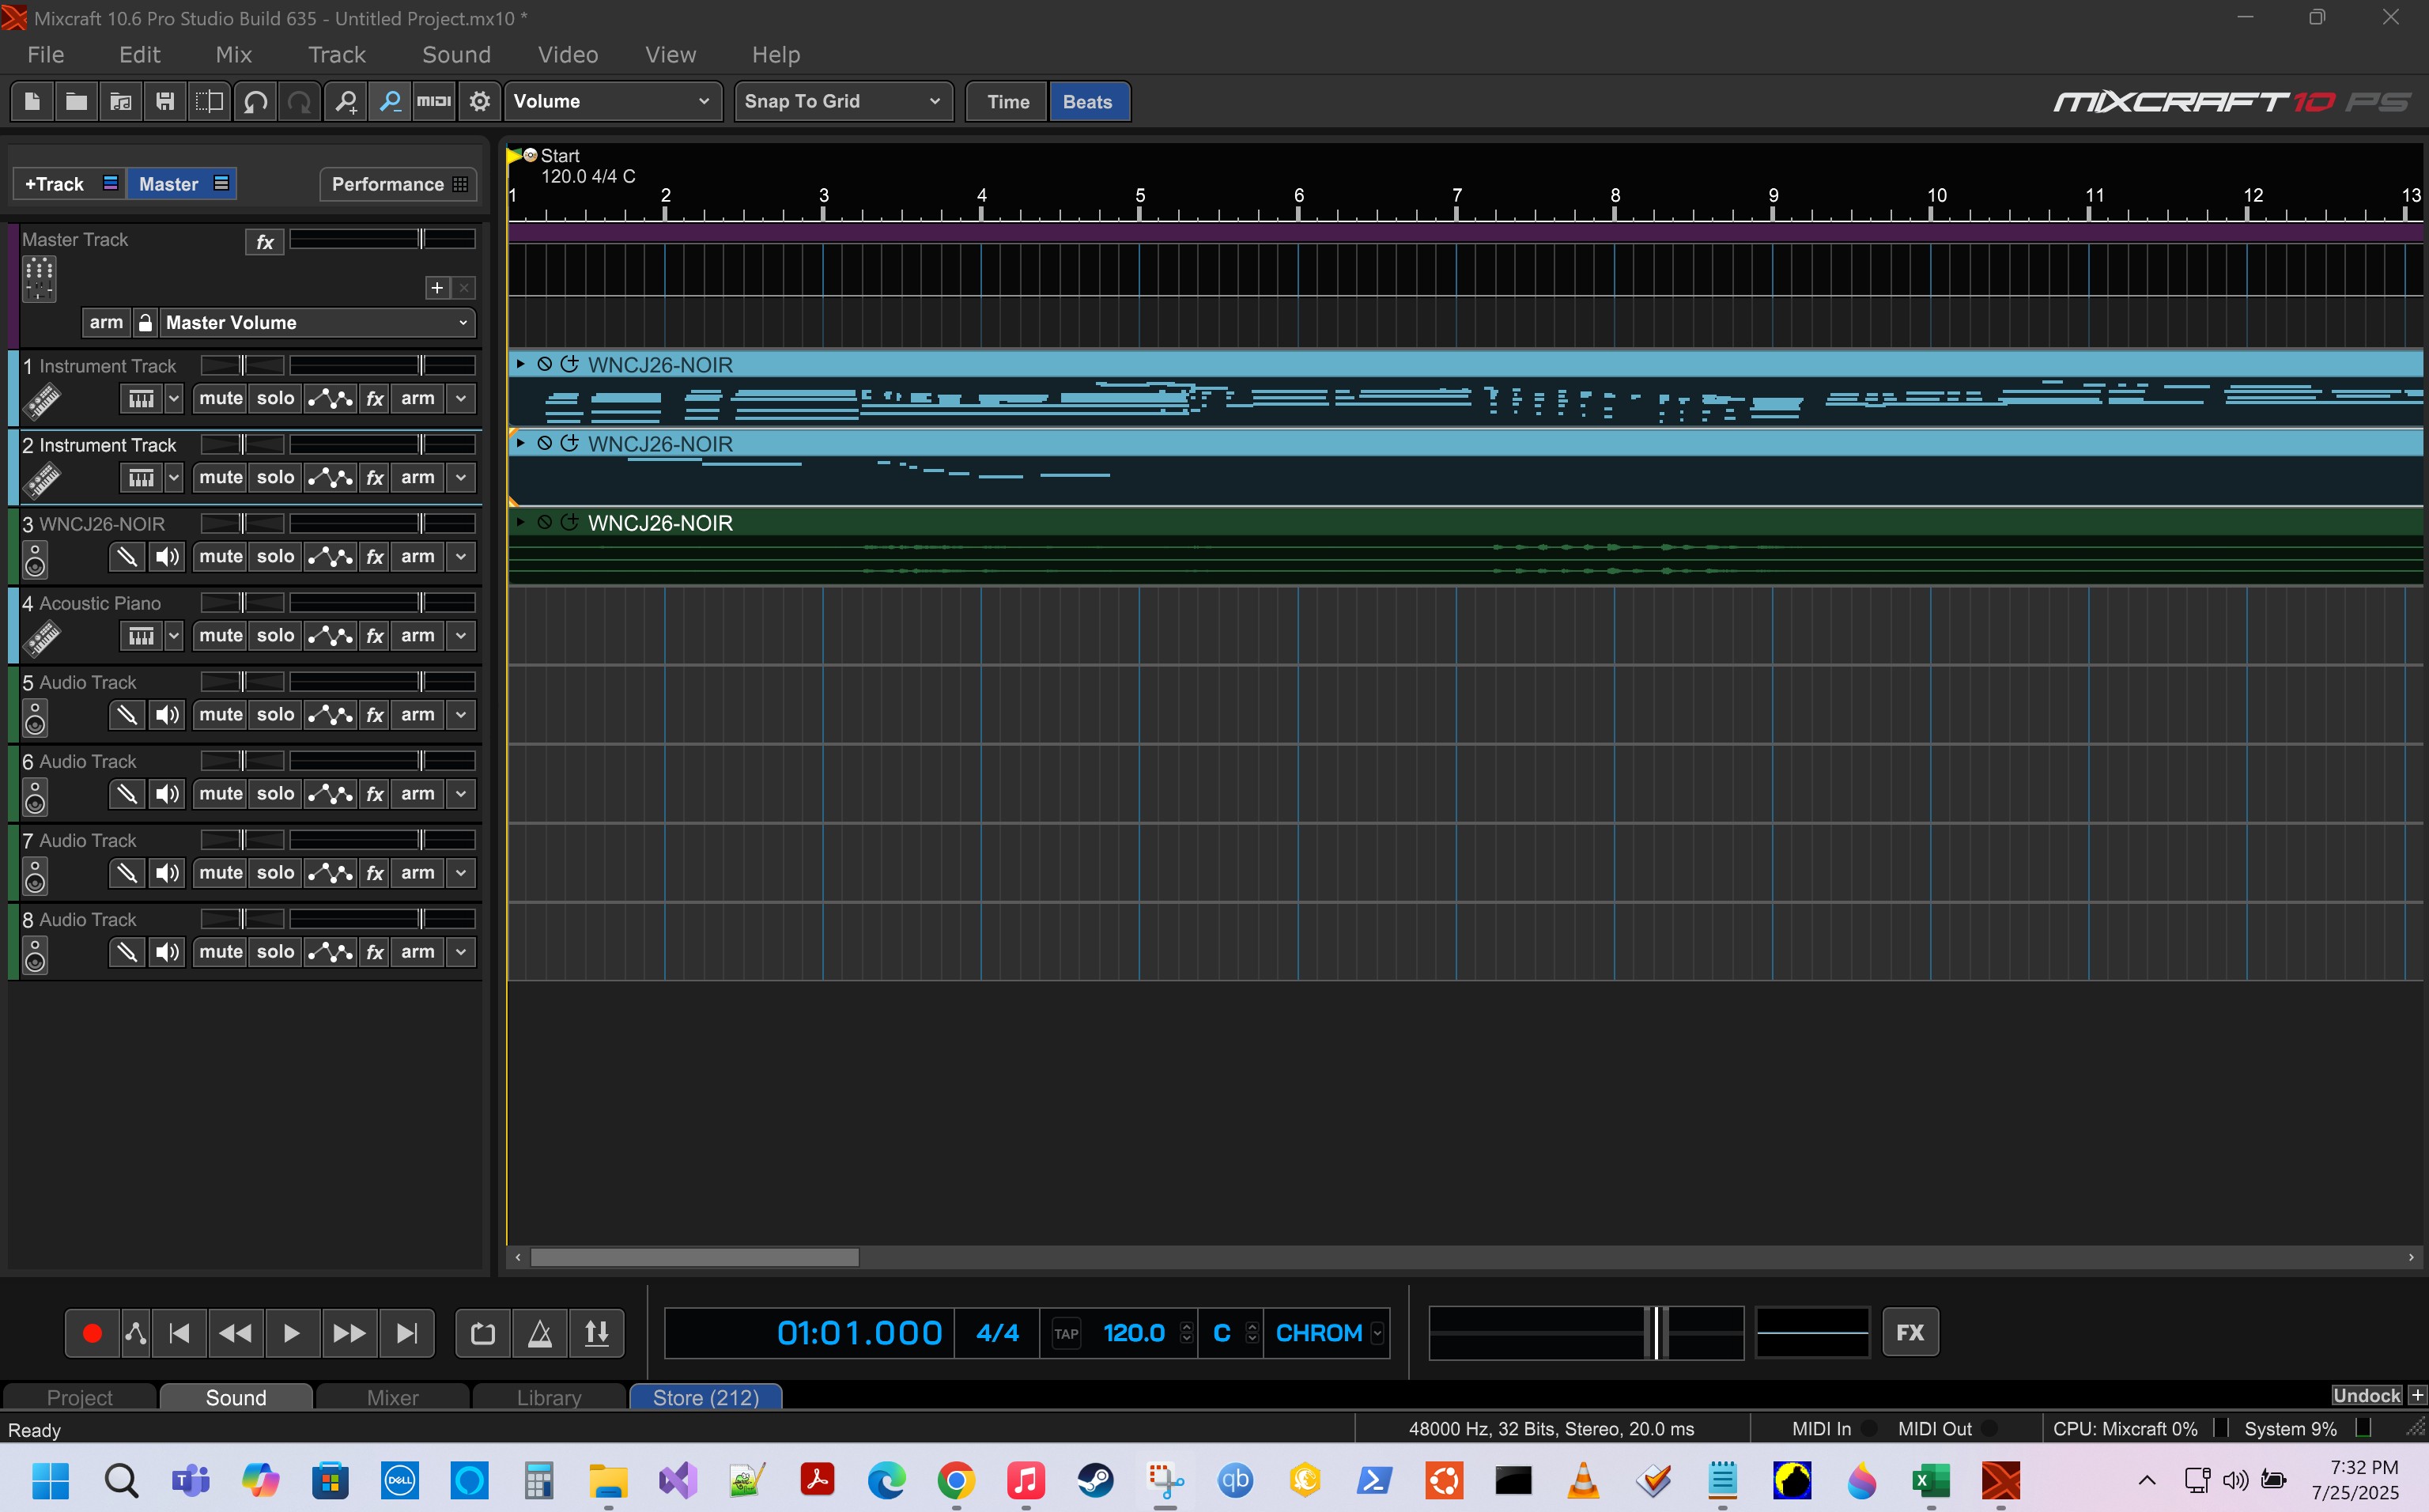The width and height of the screenshot is (2429, 1512).
Task: Open Preferences via the gear icon
Action: (480, 101)
